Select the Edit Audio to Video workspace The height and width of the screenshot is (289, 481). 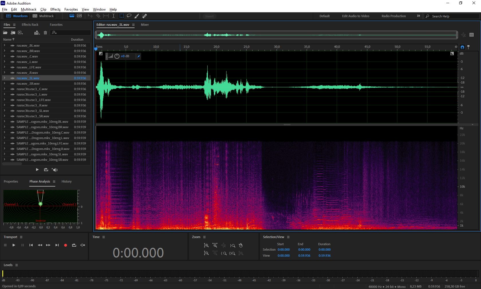[x=356, y=16]
